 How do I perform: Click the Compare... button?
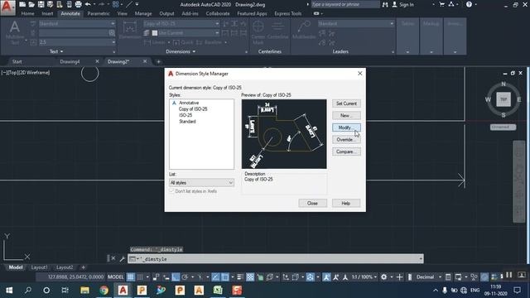tap(346, 151)
